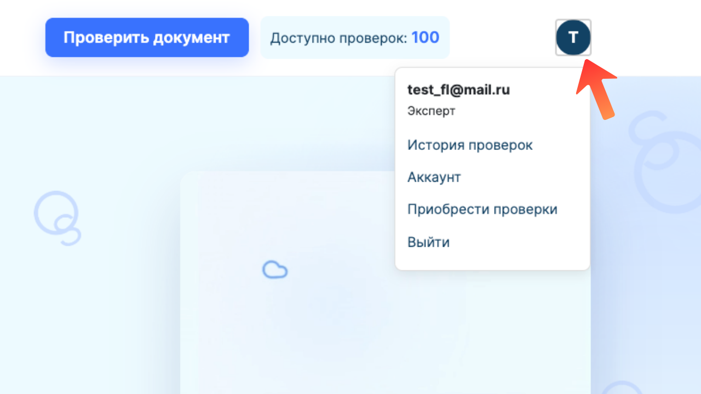Select the Эксперт role label
The width and height of the screenshot is (701, 394).
click(x=431, y=111)
